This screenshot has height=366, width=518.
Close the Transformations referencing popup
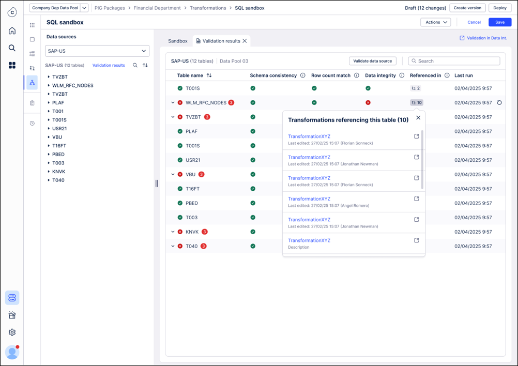[x=418, y=118]
